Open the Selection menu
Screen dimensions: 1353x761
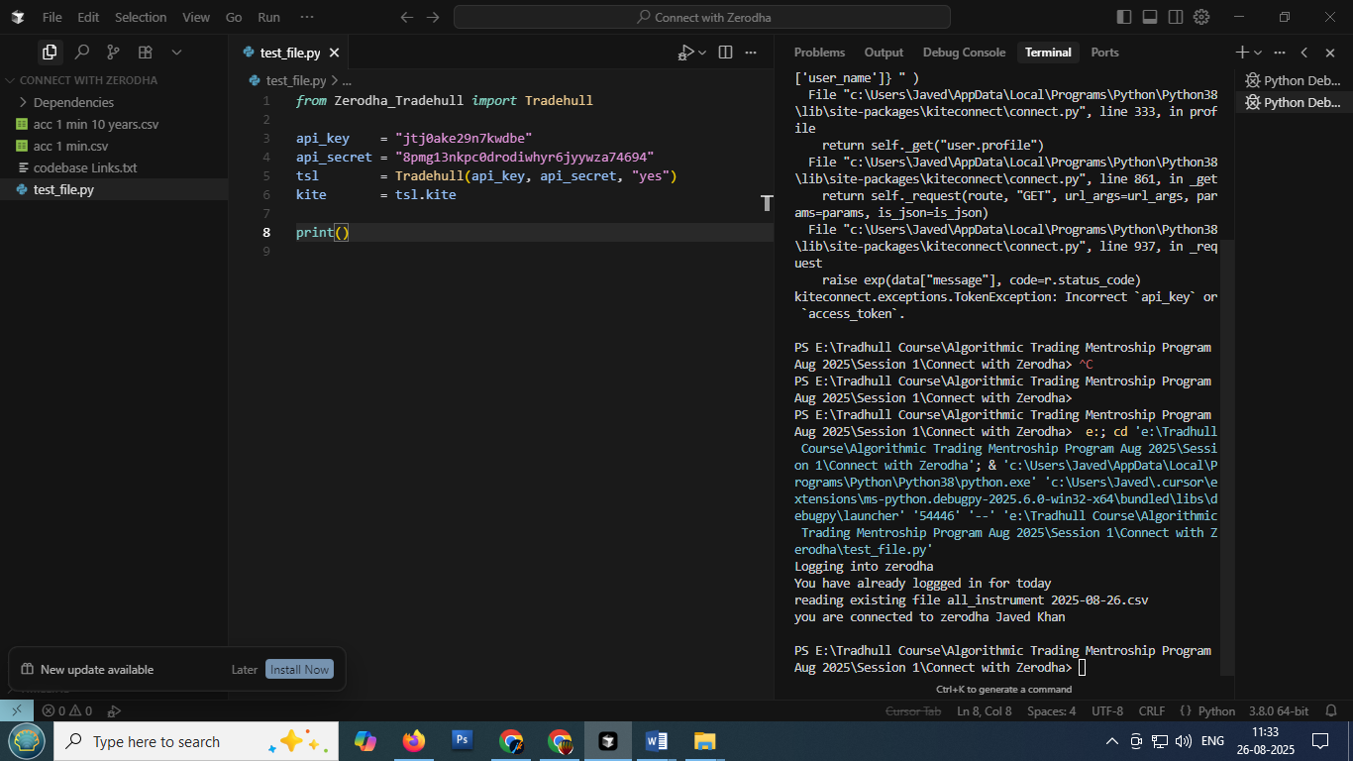tap(141, 17)
